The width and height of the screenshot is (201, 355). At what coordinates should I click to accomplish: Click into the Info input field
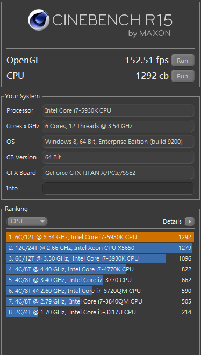(x=118, y=188)
